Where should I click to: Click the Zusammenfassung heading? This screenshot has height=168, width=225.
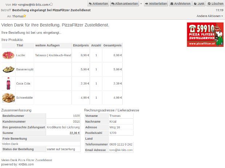point(16,110)
